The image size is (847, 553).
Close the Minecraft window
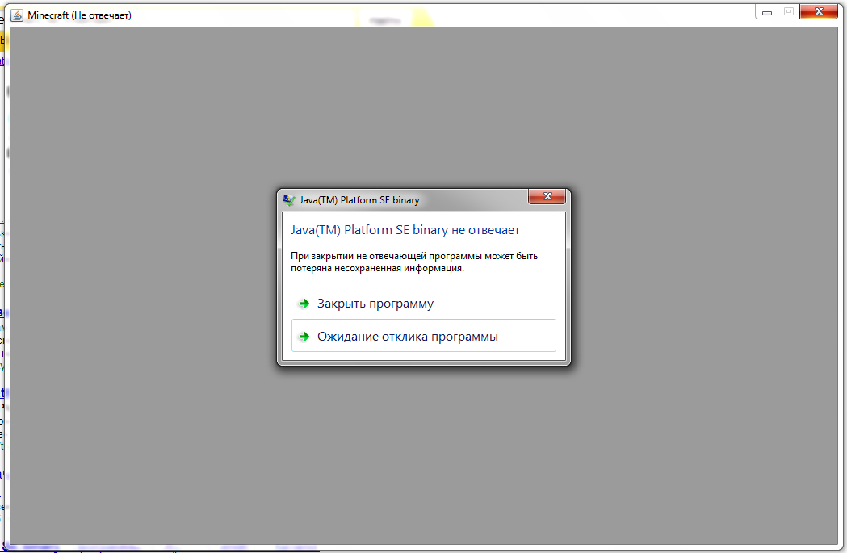pos(819,11)
